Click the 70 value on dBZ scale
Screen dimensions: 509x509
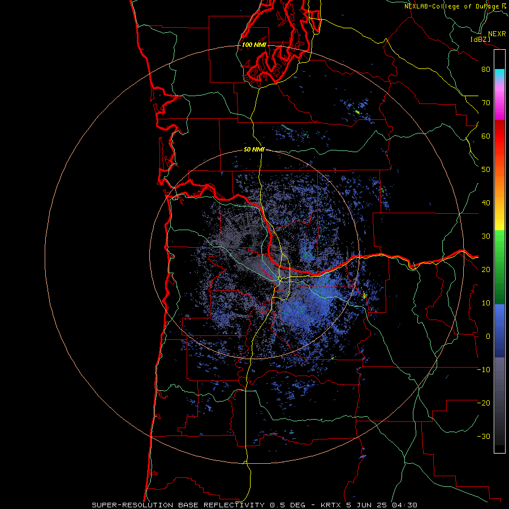click(x=486, y=103)
